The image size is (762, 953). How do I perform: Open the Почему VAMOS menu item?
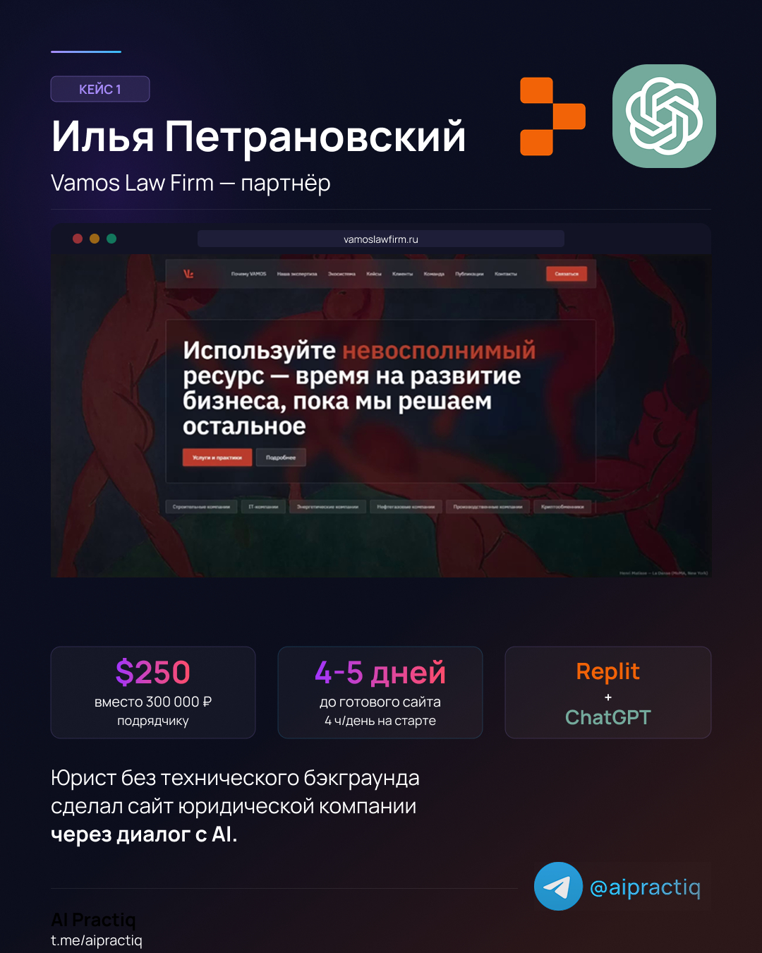click(x=249, y=274)
